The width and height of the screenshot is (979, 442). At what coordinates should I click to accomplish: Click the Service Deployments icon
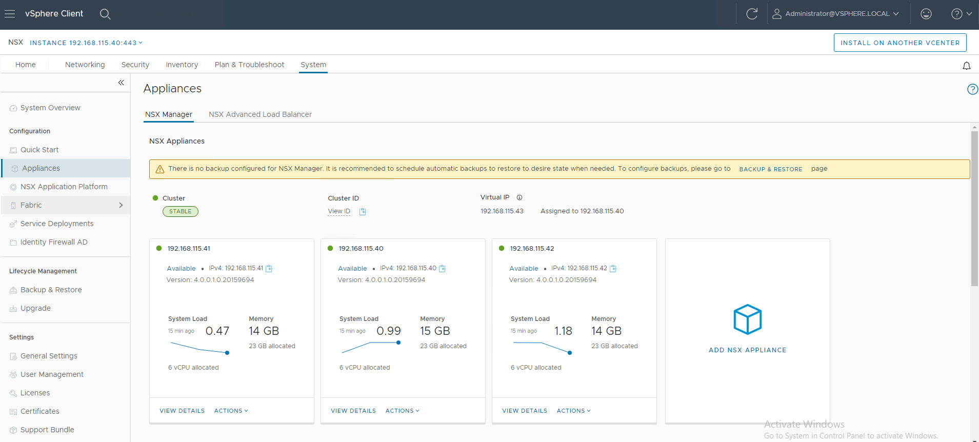click(x=13, y=224)
